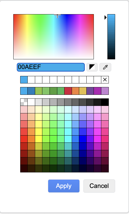Click the eyedropper color picker icon
The width and height of the screenshot is (129, 214).
[105, 67]
